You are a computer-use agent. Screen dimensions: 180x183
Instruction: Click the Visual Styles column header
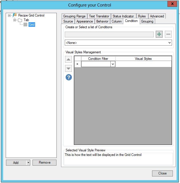point(143,59)
